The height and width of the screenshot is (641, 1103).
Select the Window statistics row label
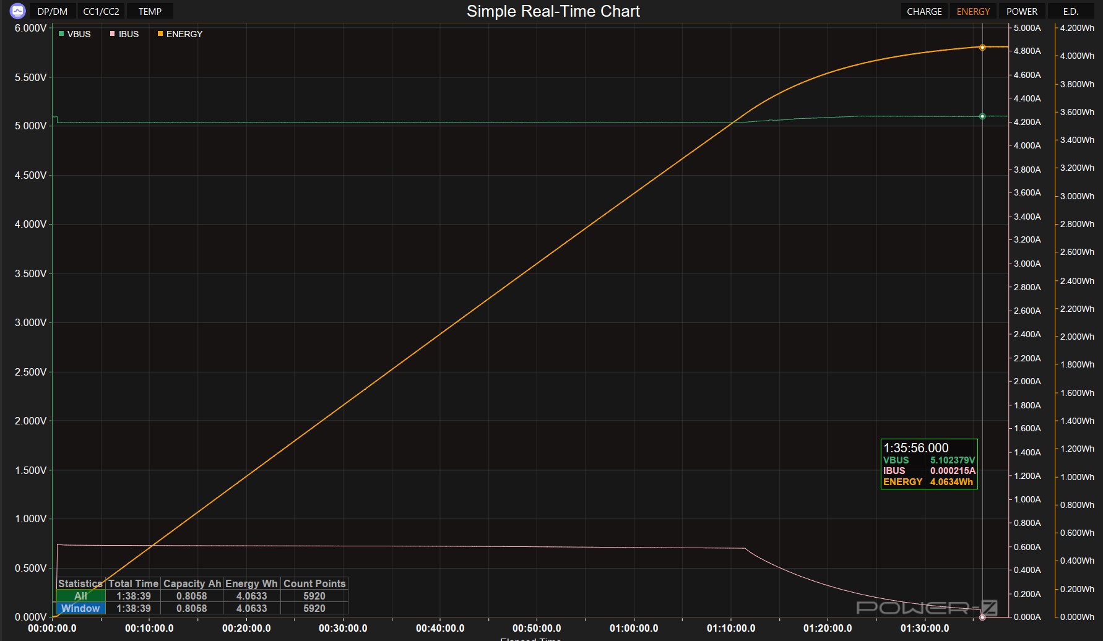point(80,608)
